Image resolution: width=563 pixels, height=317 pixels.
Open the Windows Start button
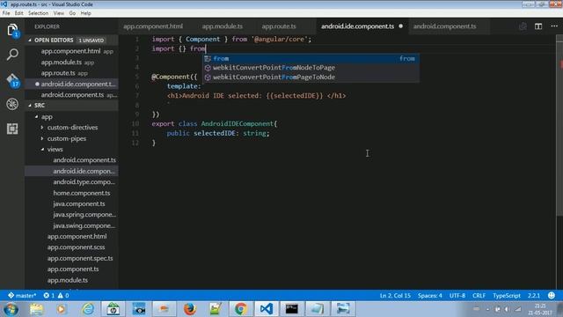pyautogui.click(x=11, y=309)
